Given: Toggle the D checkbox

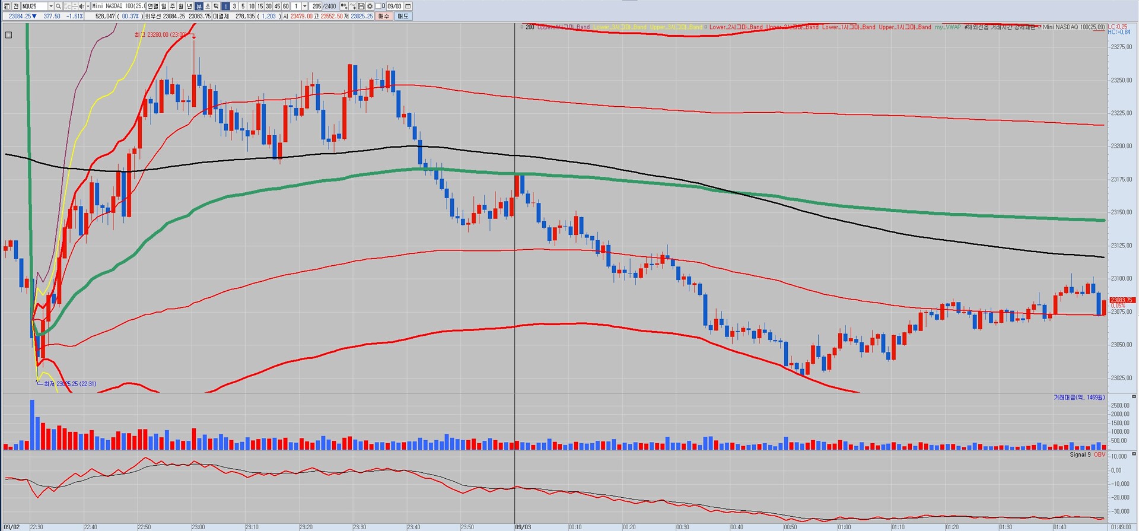Looking at the screenshot, I should 378,6.
